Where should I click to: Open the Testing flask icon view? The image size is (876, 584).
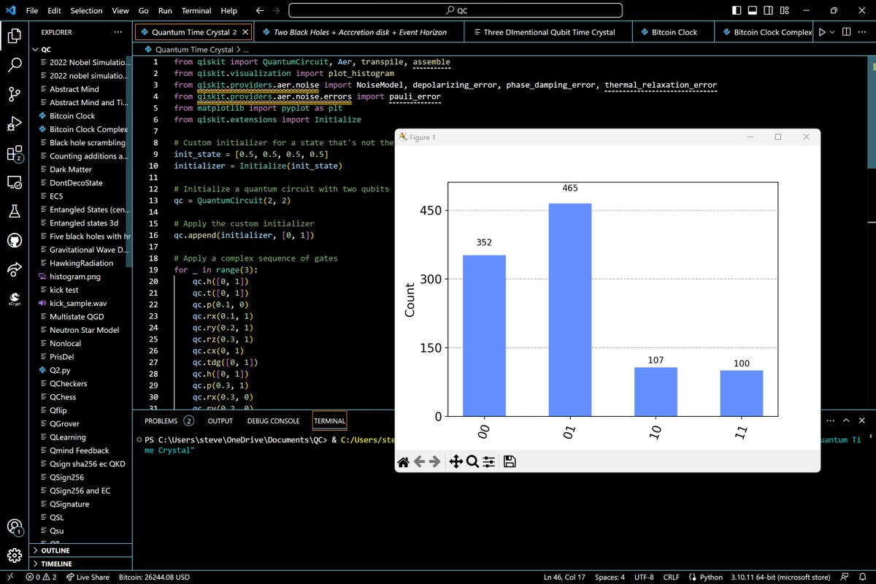pos(15,211)
